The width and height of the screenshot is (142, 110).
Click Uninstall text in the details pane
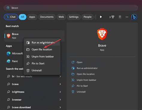pyautogui.click(x=81, y=92)
